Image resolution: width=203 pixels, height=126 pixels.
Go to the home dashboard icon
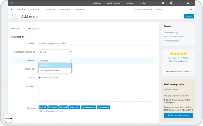point(12,10)
